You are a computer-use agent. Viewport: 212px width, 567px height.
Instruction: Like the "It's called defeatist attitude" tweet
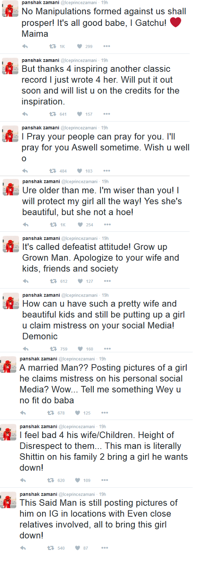tap(80, 281)
